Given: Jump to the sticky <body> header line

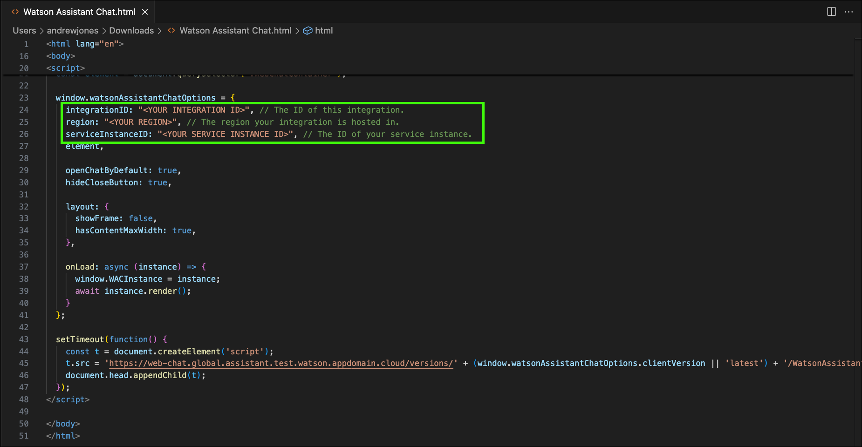Looking at the screenshot, I should coord(61,56).
